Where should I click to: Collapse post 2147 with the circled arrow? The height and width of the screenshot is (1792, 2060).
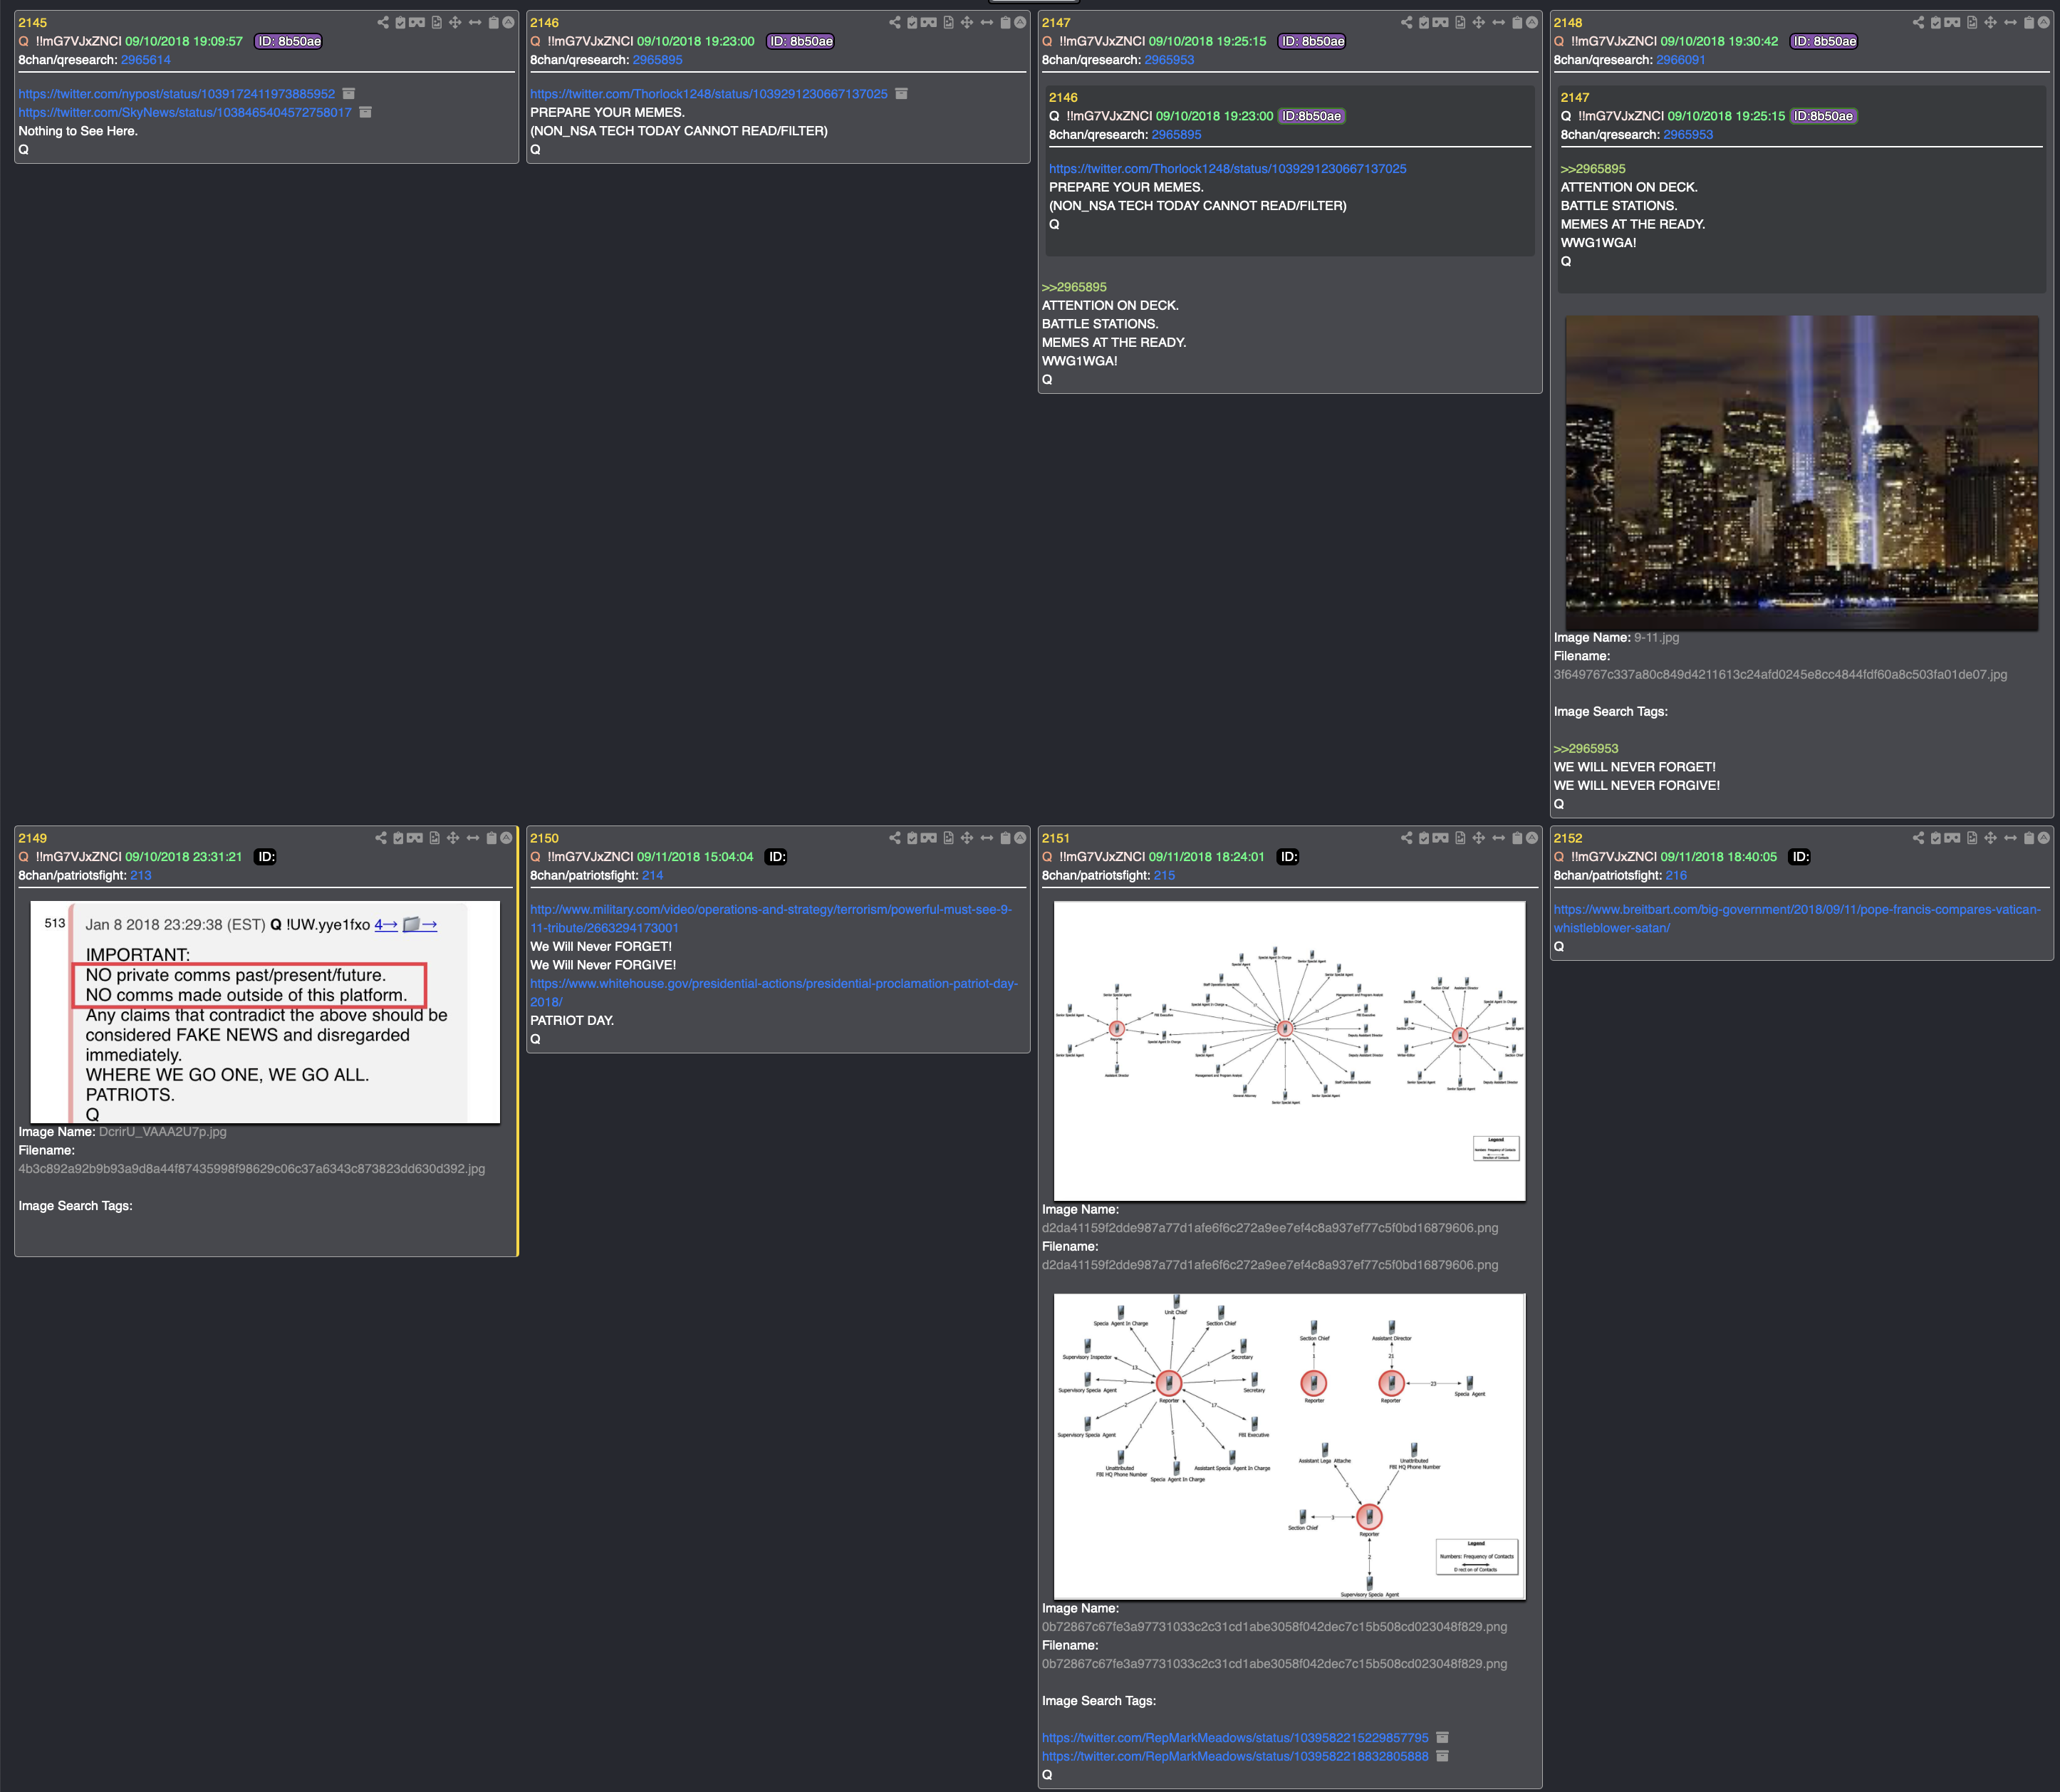coord(1532,22)
